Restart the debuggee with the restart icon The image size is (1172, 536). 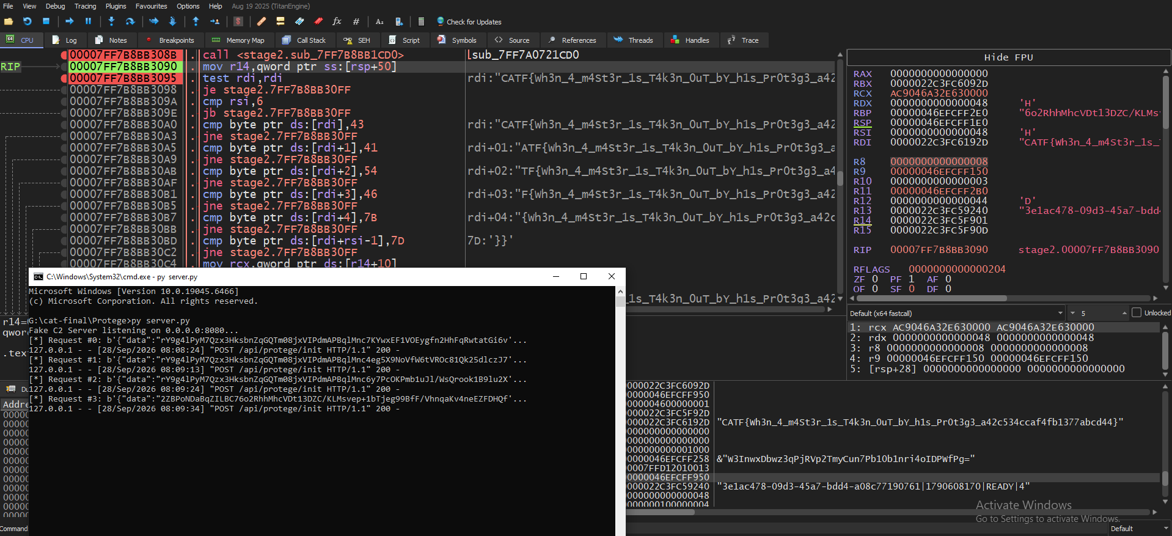(27, 21)
